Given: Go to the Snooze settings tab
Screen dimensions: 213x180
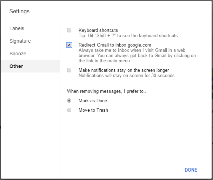Looking at the screenshot, I should click(x=18, y=54).
